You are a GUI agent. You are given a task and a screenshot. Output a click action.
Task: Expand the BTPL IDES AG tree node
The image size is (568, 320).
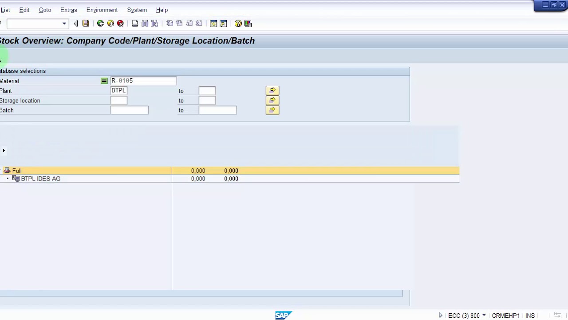[x=8, y=179]
